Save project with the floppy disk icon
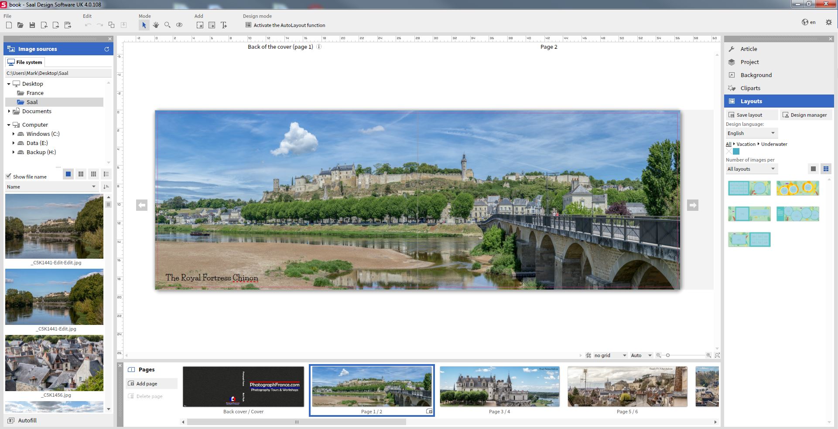This screenshot has width=838, height=429. [x=32, y=25]
